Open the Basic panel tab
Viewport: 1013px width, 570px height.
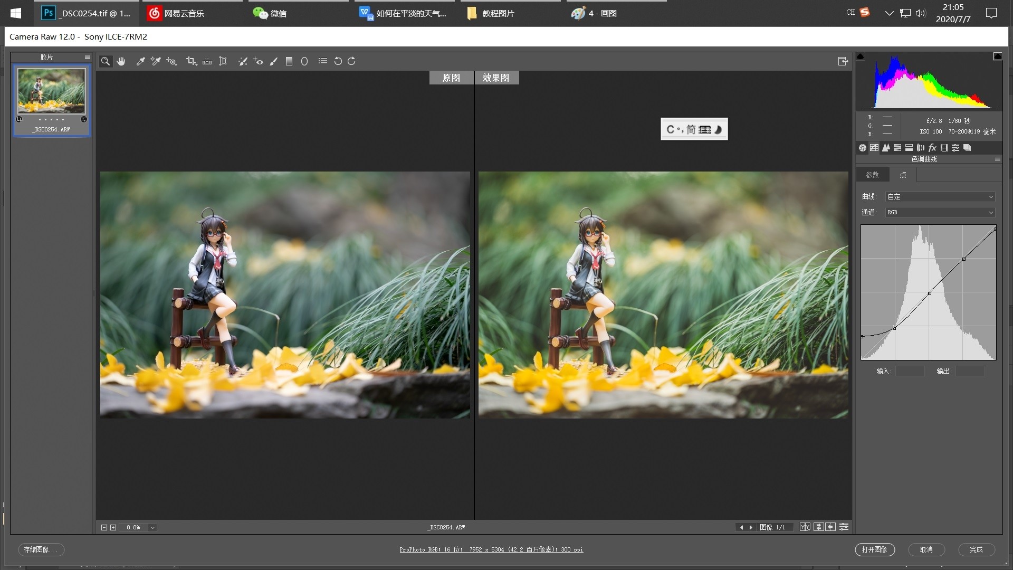pos(863,148)
